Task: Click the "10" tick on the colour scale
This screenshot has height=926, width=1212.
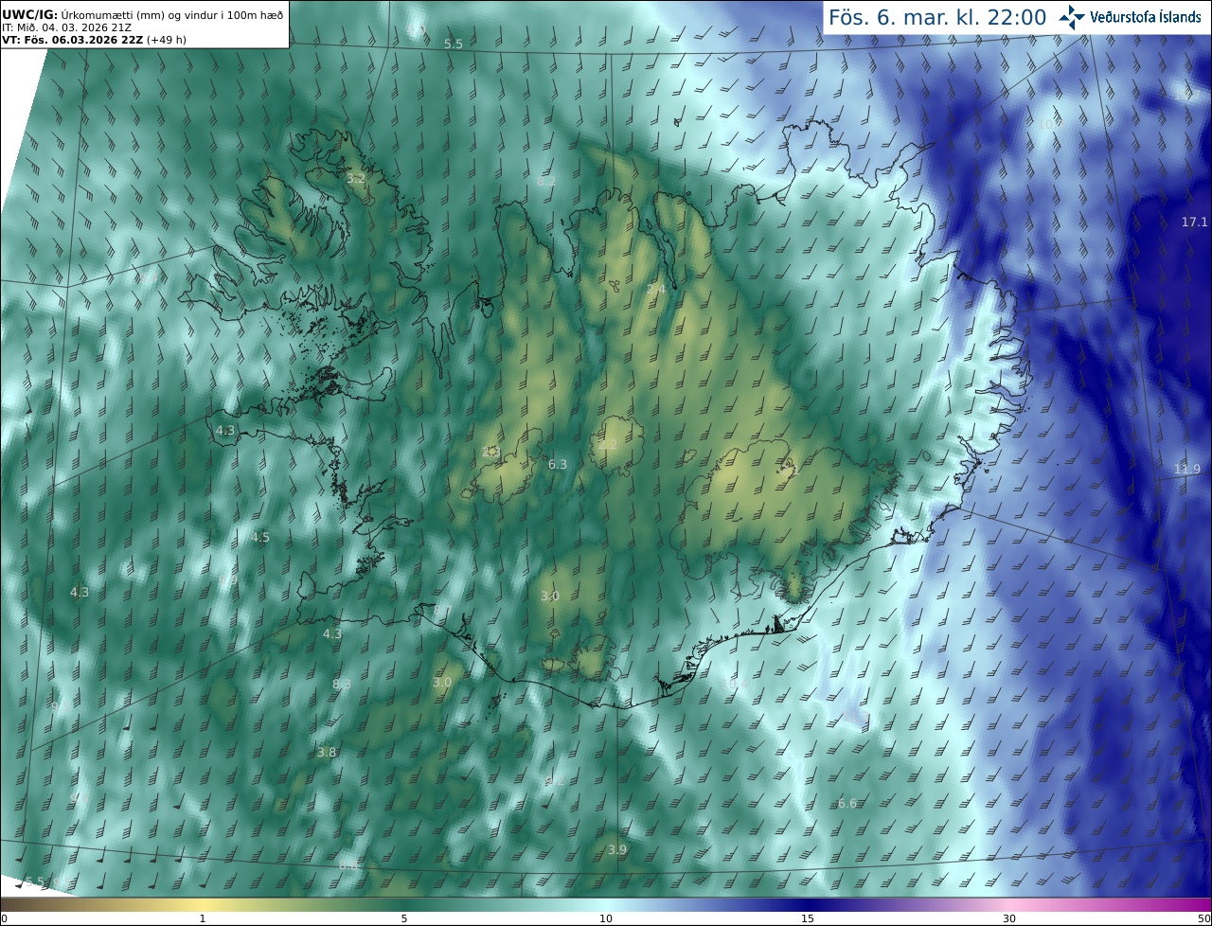Action: 606,918
